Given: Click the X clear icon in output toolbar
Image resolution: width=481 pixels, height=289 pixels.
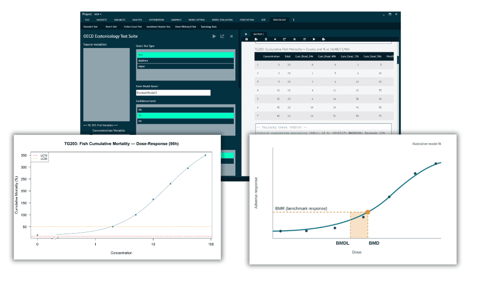Looking at the screenshot, I should (275, 39).
